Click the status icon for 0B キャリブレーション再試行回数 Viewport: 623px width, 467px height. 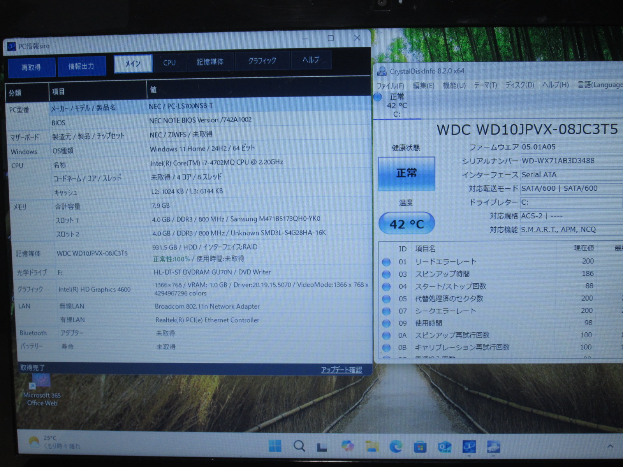point(386,348)
